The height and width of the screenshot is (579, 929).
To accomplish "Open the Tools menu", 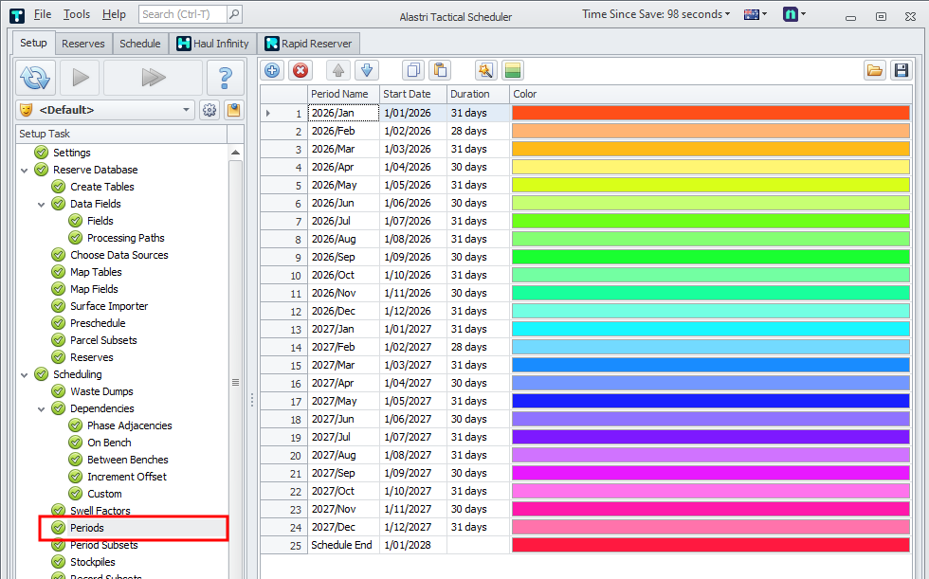I will (77, 14).
